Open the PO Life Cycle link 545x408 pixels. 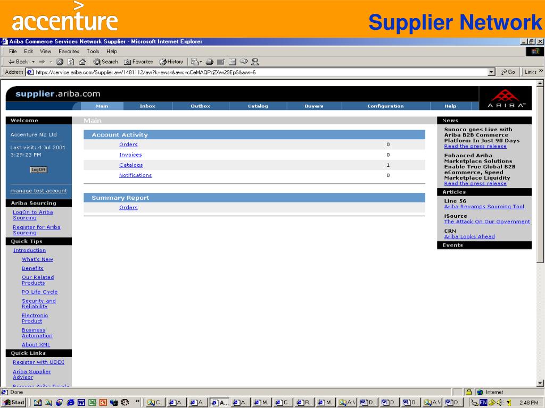[39, 292]
